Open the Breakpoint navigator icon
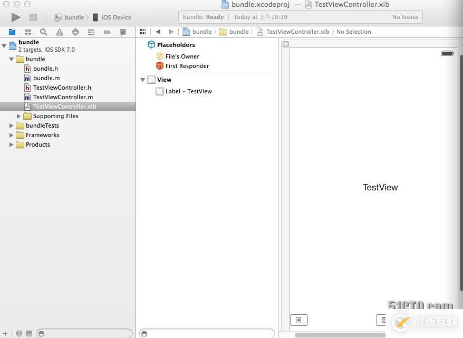The height and width of the screenshot is (338, 463). [107, 32]
